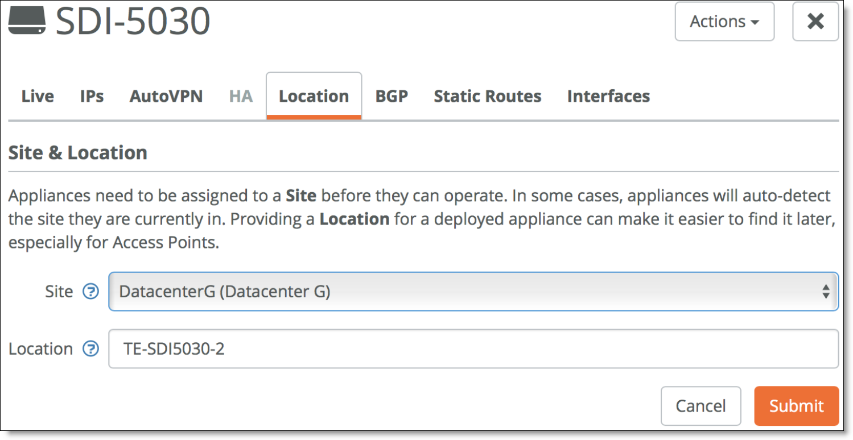
Task: Submit the site and location changes
Action: [797, 406]
